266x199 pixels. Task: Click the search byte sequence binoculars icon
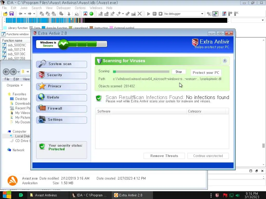pos(54,14)
